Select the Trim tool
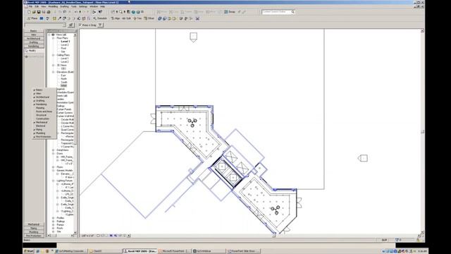Viewport: 451px width, 254px height. (137, 18)
